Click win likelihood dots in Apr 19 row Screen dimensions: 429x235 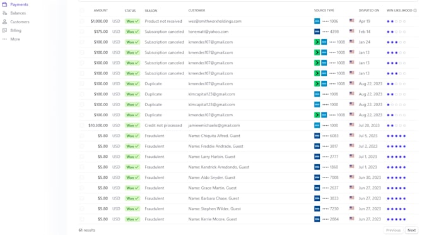[x=396, y=21]
